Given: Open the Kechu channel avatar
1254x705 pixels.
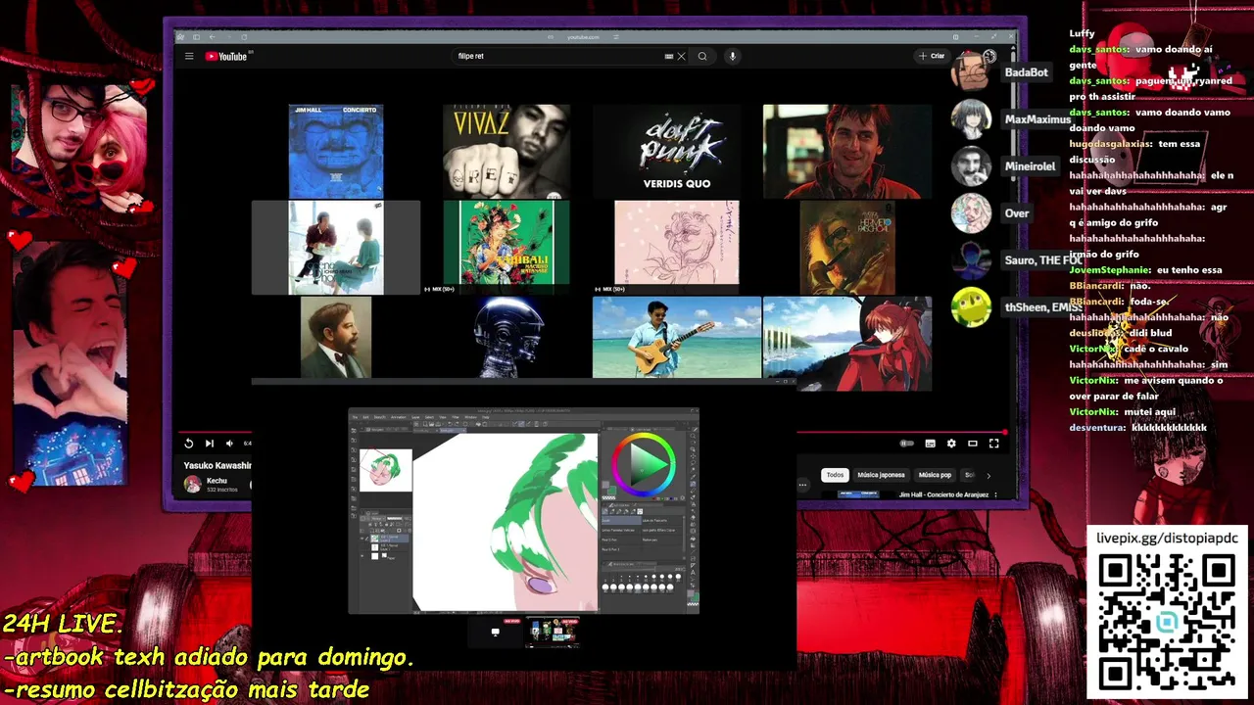Looking at the screenshot, I should point(193,484).
